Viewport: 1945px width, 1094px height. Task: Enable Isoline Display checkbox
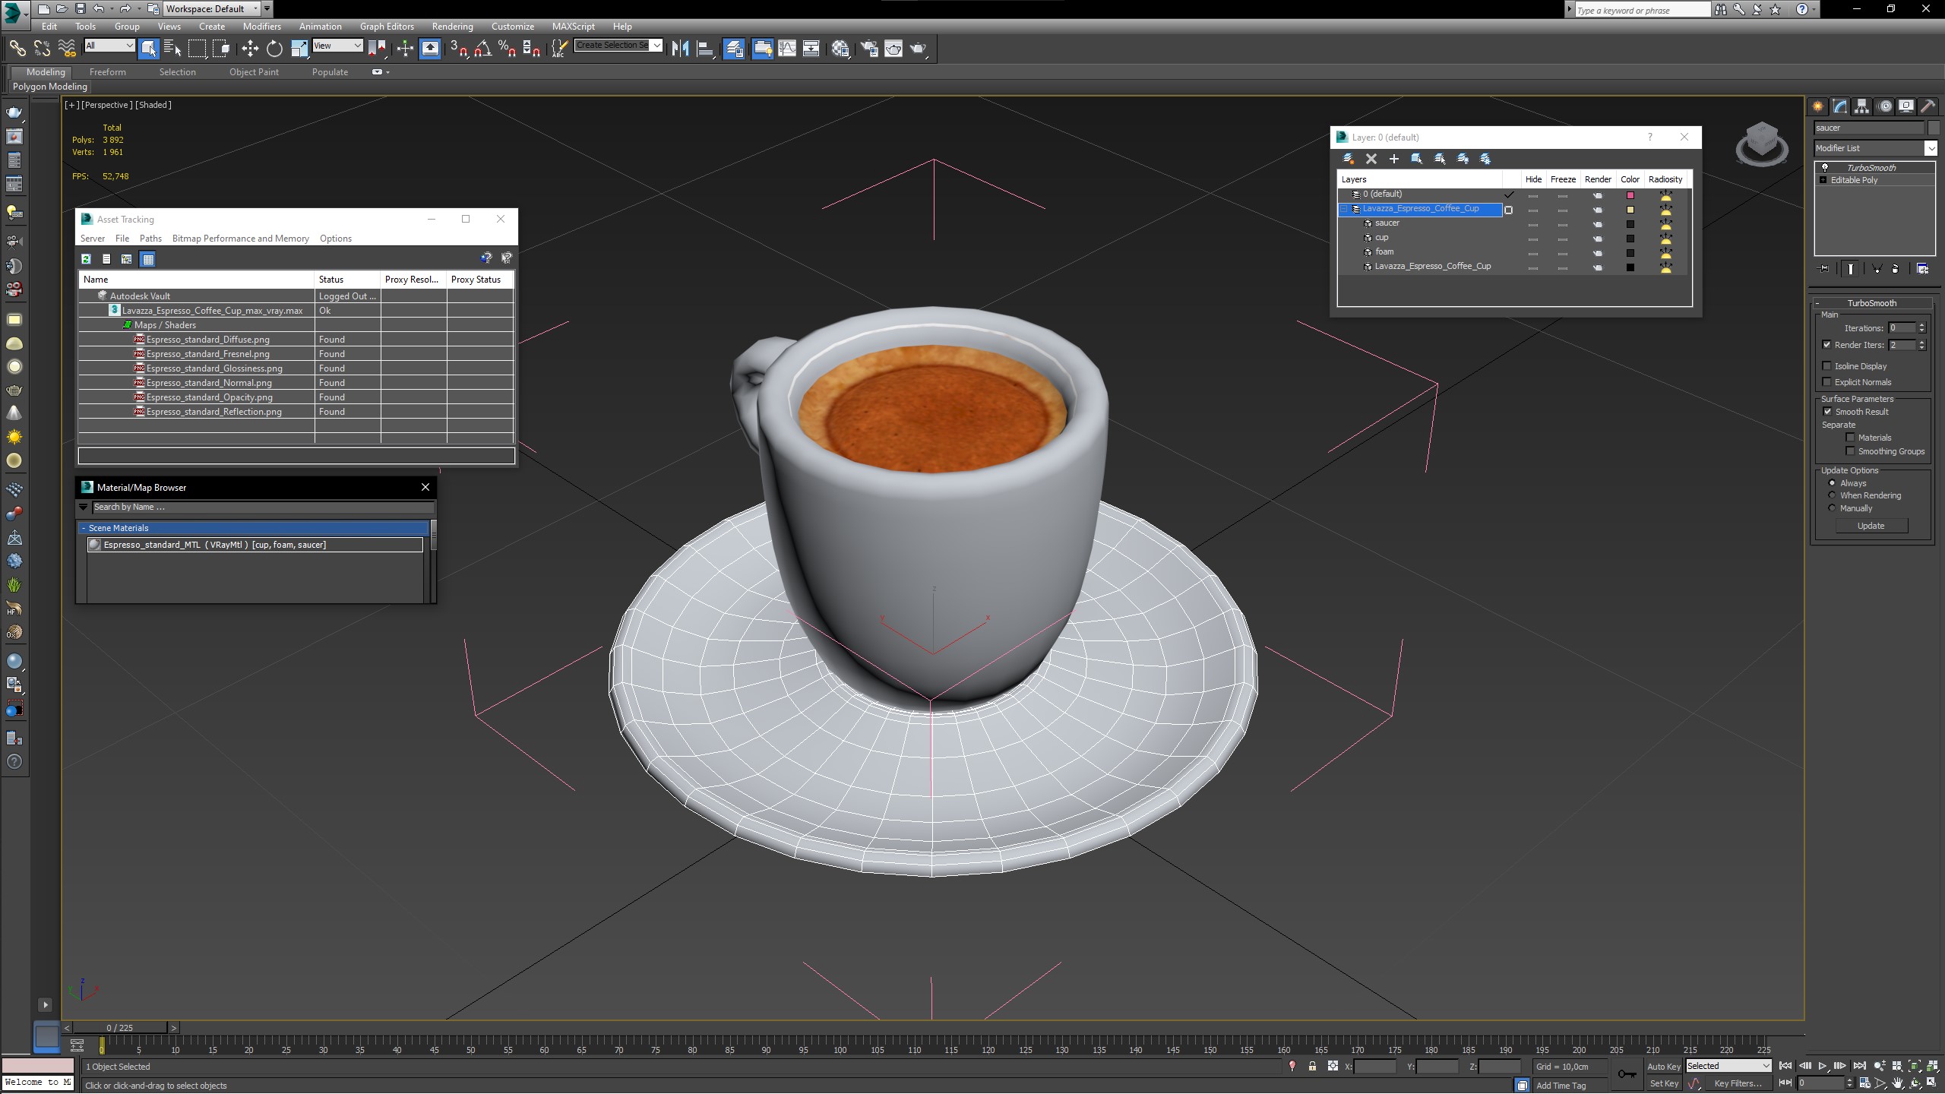pyautogui.click(x=1827, y=366)
